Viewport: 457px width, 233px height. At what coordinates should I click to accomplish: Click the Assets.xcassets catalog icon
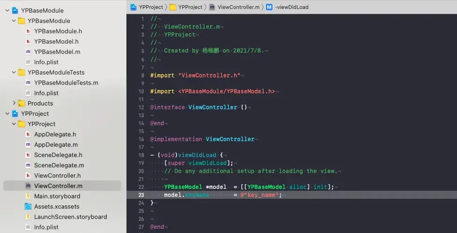coord(28,207)
